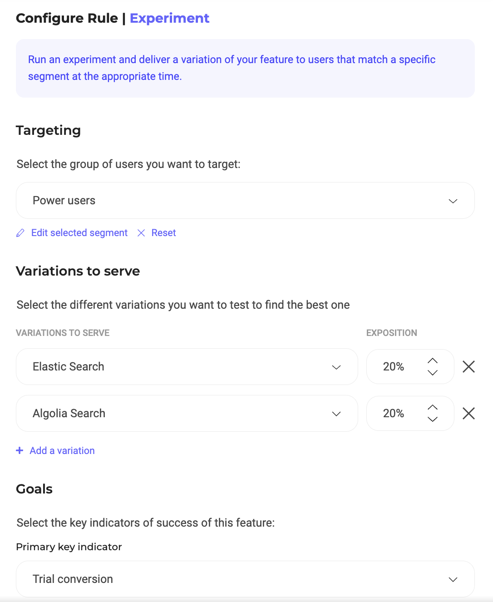Viewport: 493px width, 602px height.
Task: Remove the Elastic Search variation row
Action: tap(468, 367)
